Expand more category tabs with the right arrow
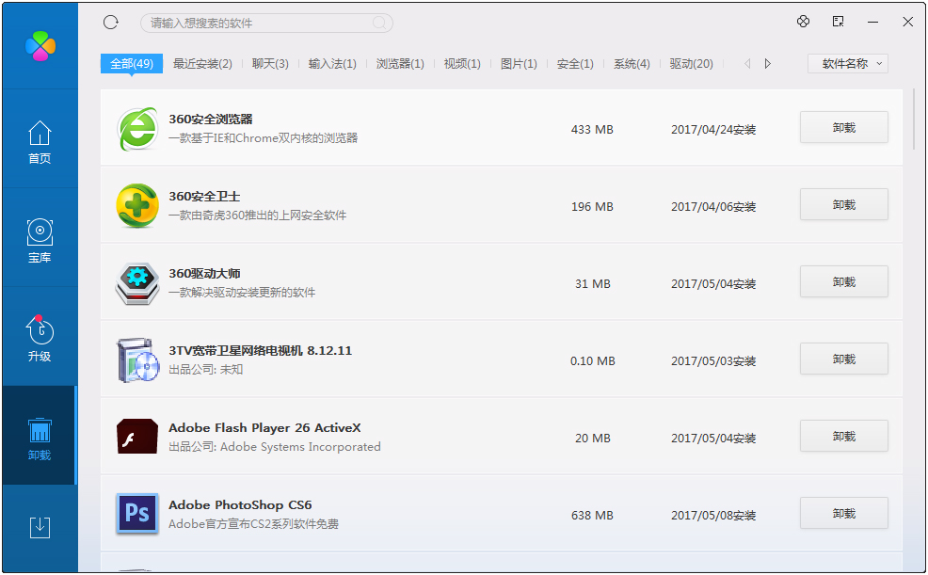 tap(767, 63)
